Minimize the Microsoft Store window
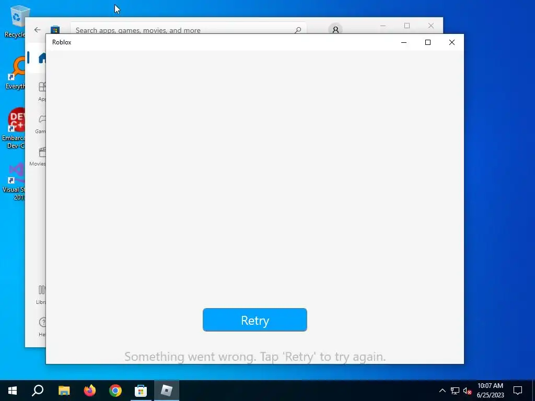This screenshot has width=535, height=401. pos(383,26)
